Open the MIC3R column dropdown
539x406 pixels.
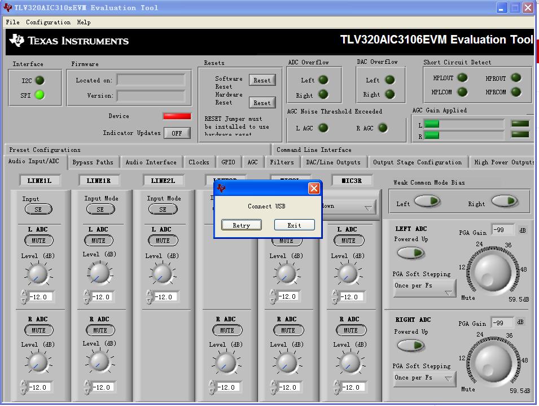pos(349,207)
